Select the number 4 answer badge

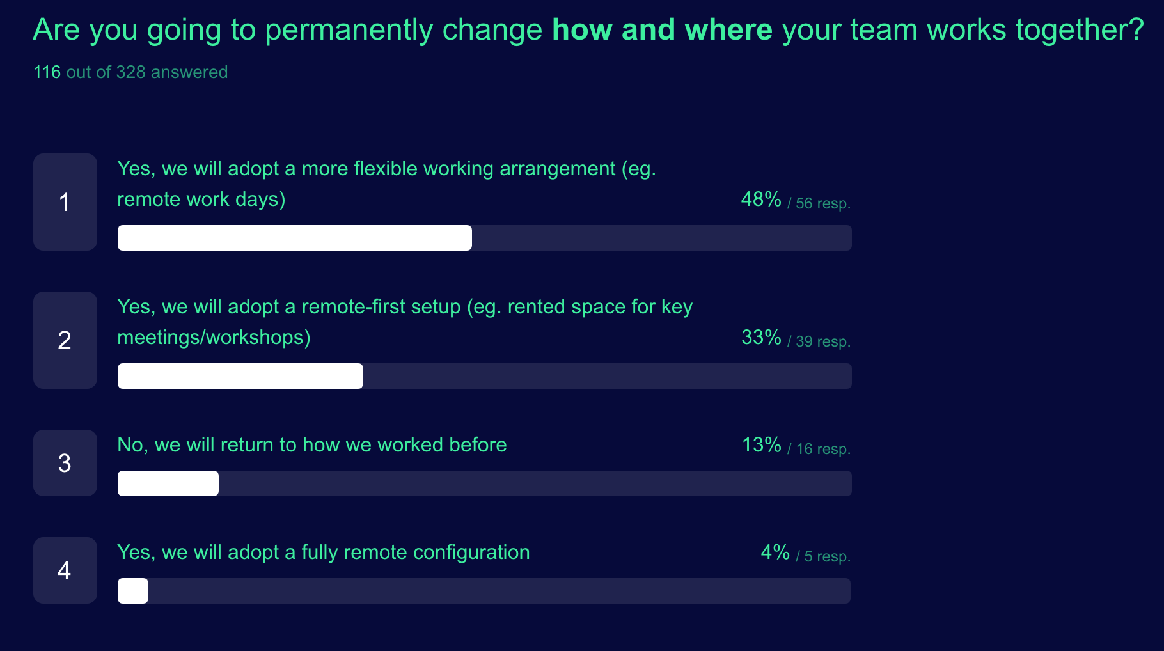point(65,570)
